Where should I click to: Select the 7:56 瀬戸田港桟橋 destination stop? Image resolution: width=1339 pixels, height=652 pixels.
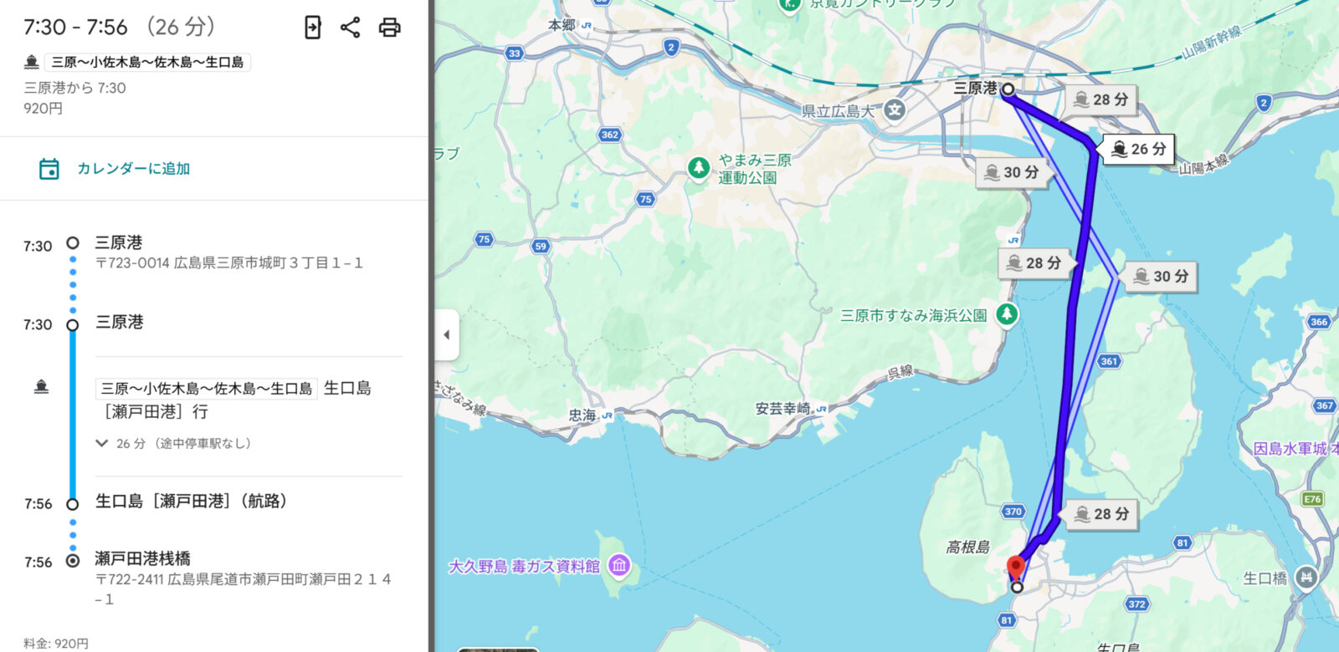pos(142,558)
